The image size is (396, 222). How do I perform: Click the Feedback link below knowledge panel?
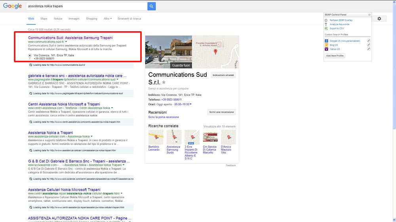[x=231, y=166]
